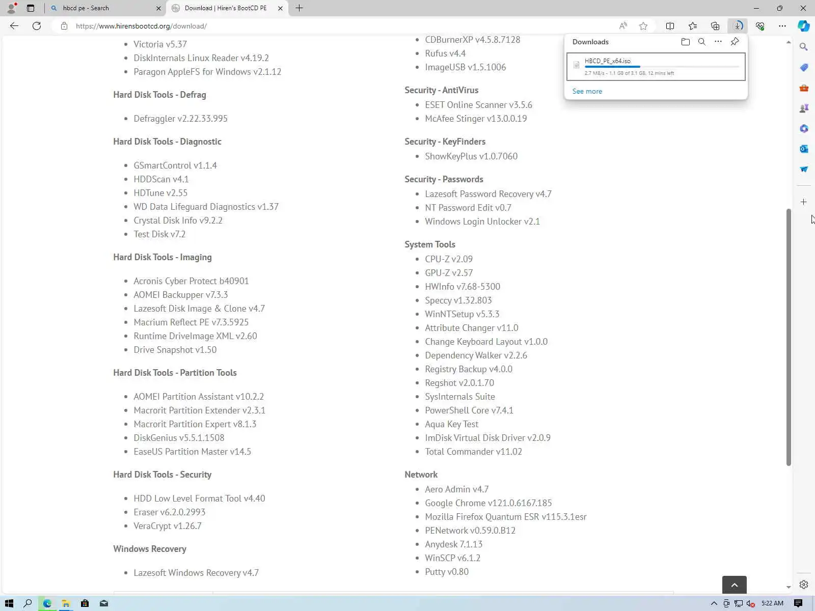Open sidebar Shopping tag
815x611 pixels.
coord(804,67)
